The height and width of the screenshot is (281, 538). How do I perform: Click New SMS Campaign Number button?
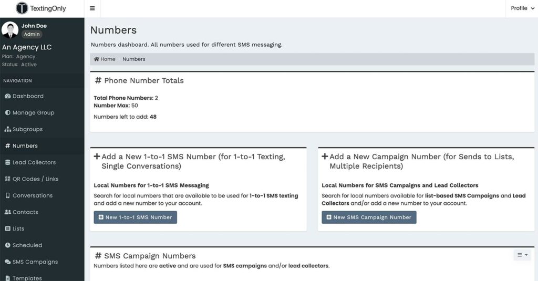369,217
